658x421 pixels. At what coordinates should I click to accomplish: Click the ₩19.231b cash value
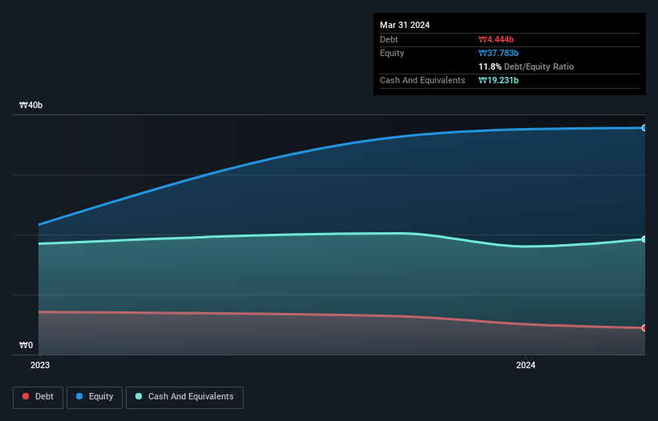point(499,80)
